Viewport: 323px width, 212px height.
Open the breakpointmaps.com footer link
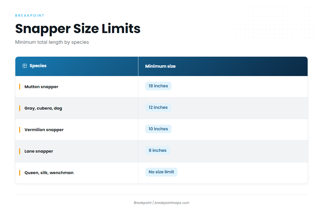172,203
